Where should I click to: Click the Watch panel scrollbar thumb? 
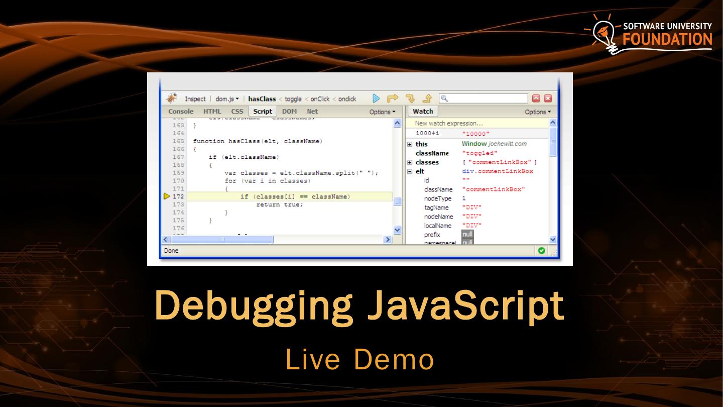coord(553,142)
